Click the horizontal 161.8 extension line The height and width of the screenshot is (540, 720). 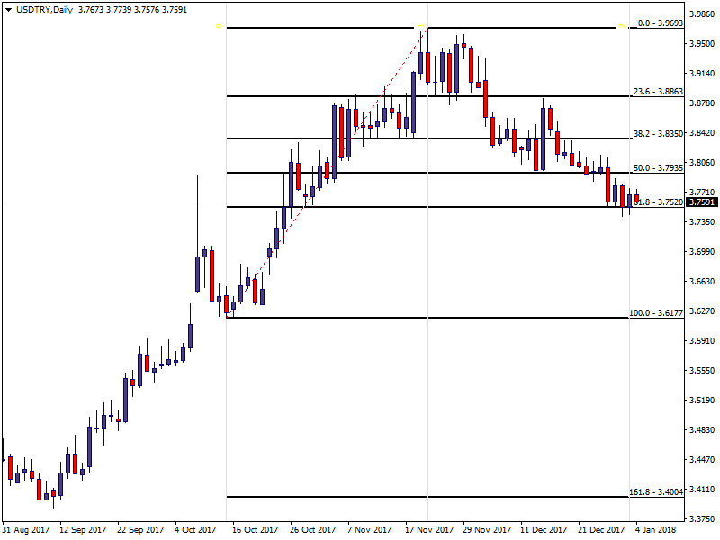[x=405, y=497]
